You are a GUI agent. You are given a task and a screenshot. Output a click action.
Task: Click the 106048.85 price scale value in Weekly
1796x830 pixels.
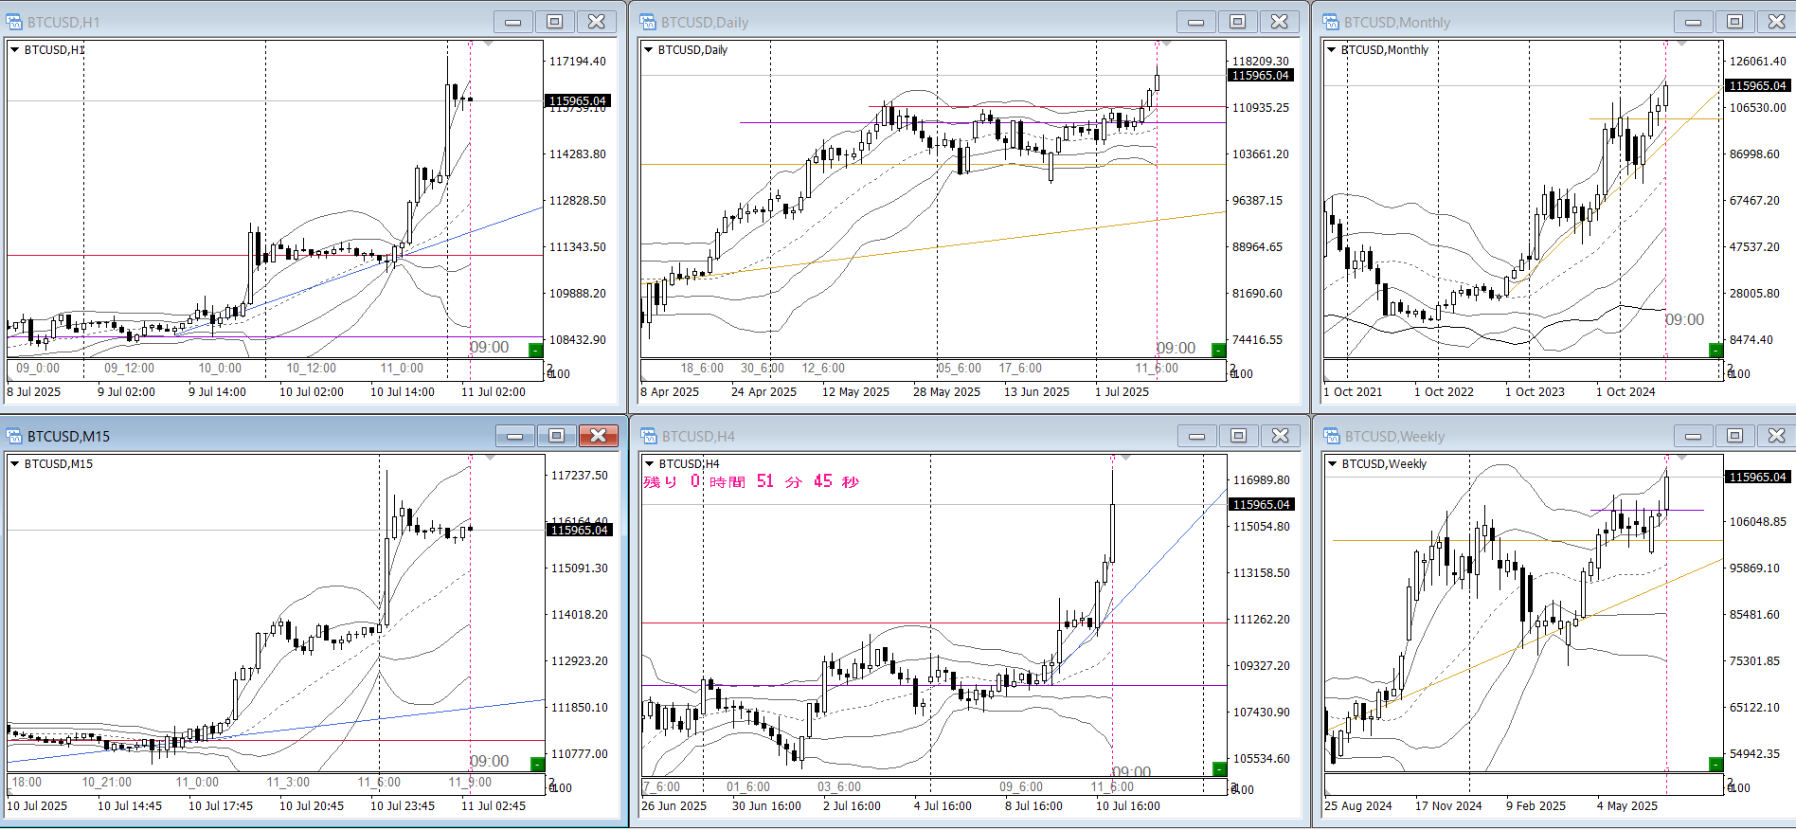tap(1758, 521)
